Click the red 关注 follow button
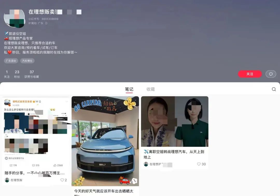Image resolution: width=280 pixels, height=196 pixels. tap(250, 74)
